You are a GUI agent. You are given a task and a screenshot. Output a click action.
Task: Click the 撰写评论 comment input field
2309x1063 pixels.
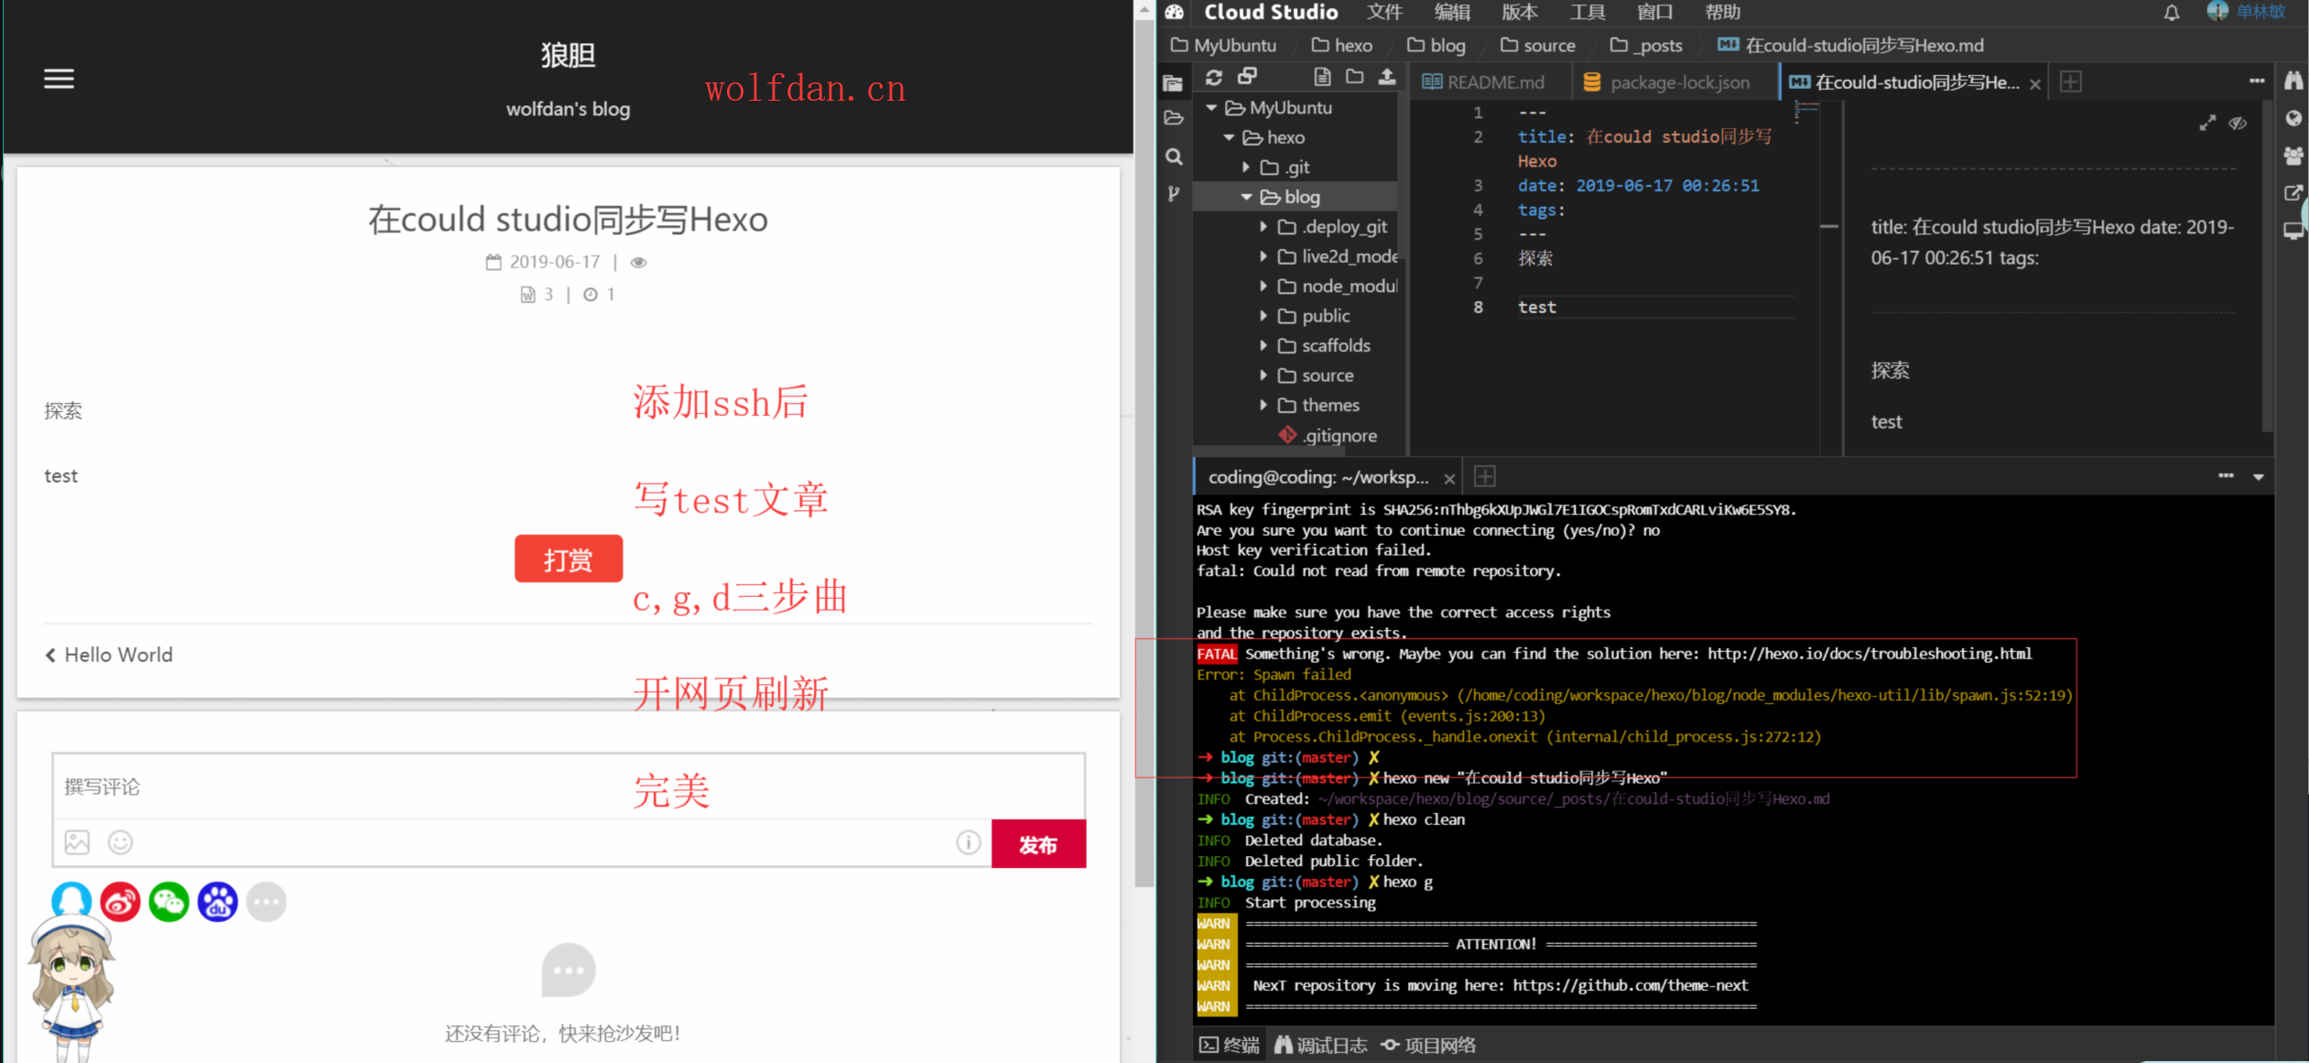[568, 786]
